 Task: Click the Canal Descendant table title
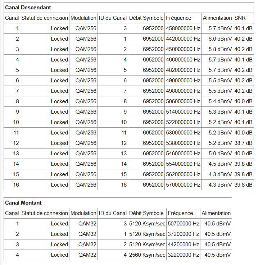pyautogui.click(x=28, y=8)
